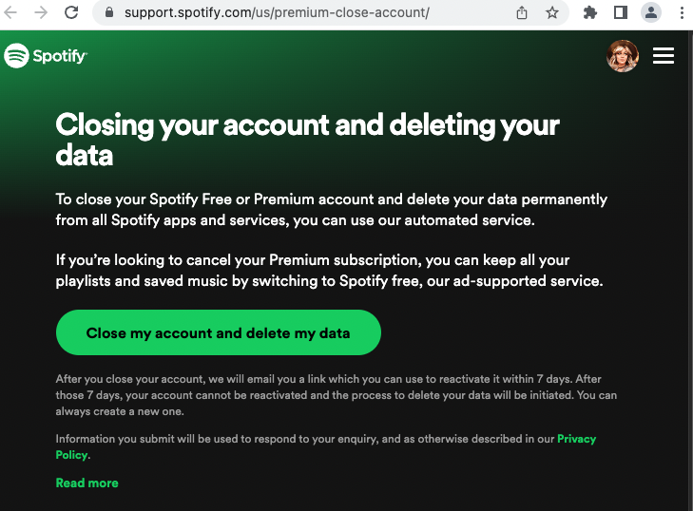Screen dimensions: 693x511
Task: Open the Chrome profile icon
Action: tap(651, 12)
